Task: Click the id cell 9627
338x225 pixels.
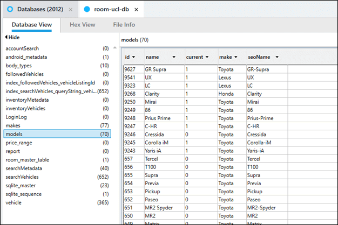Action: click(x=134, y=69)
